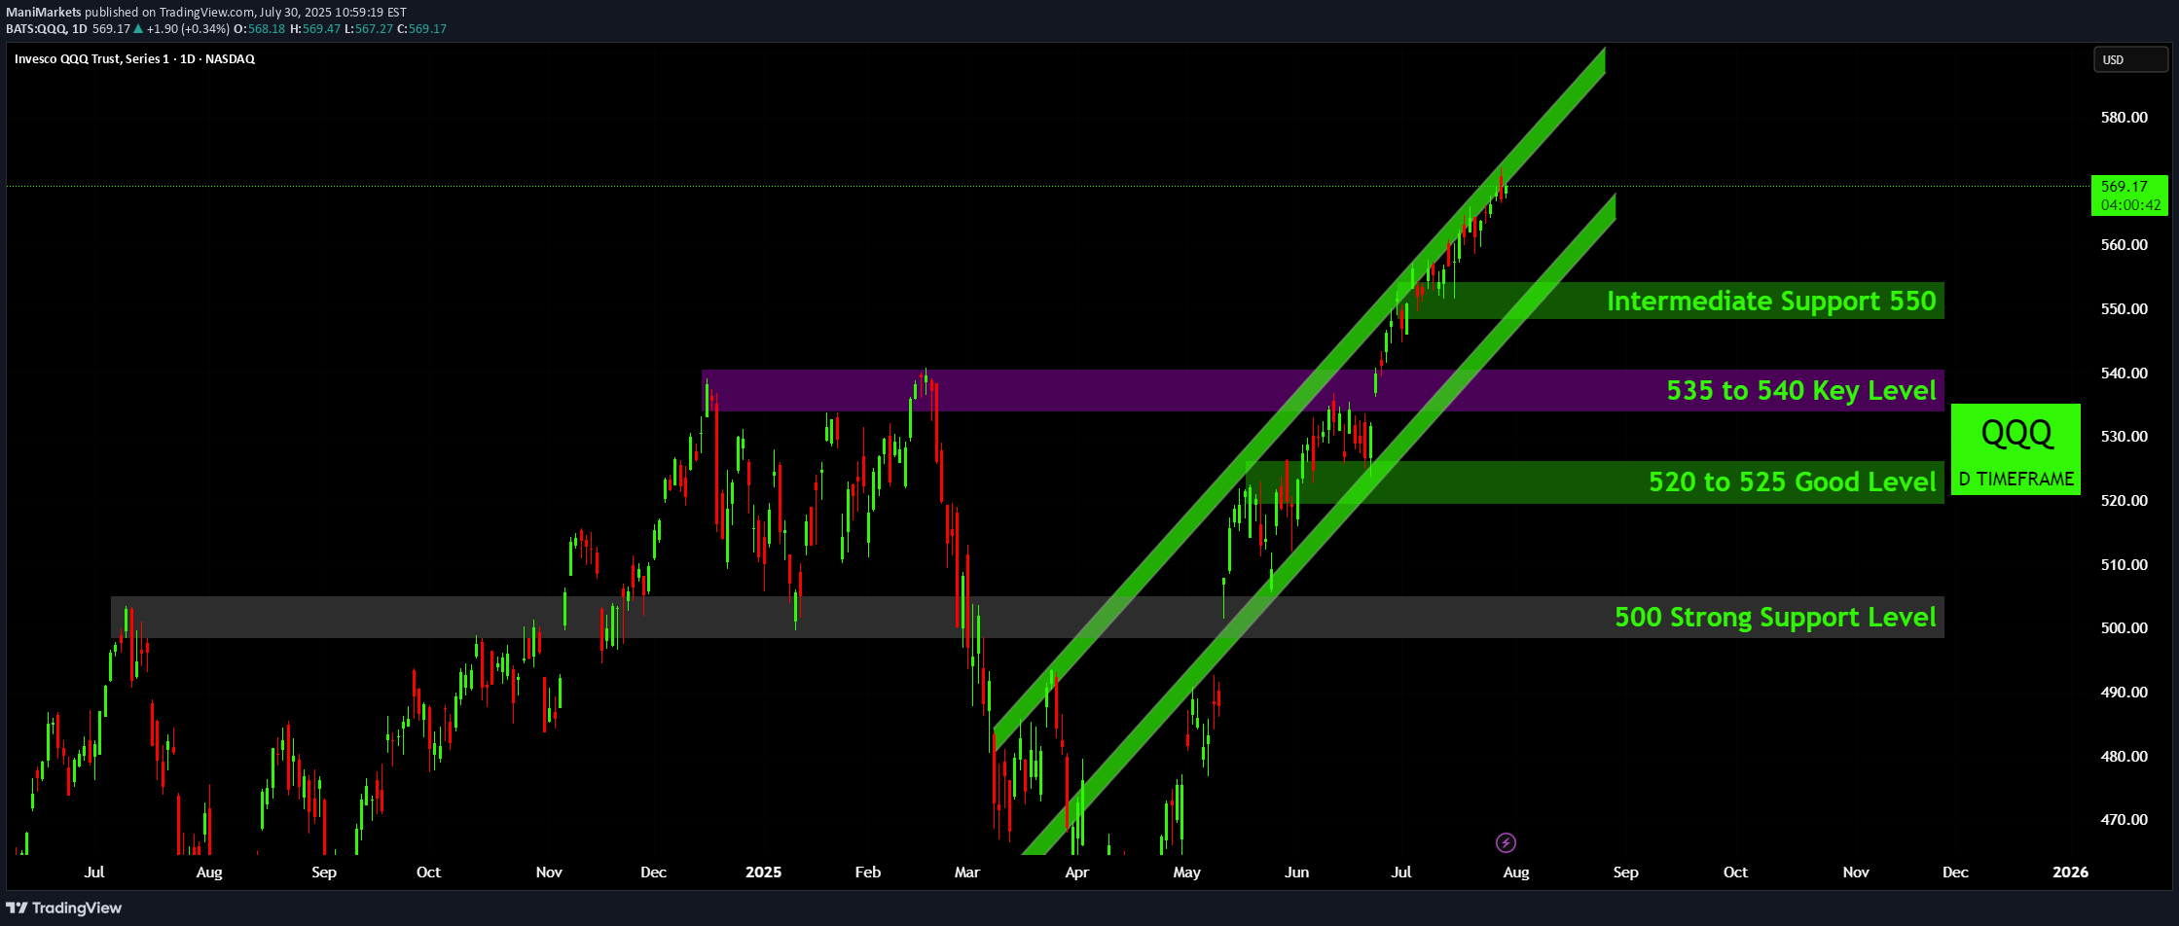This screenshot has width=2179, height=926.
Task: Click the 520.00 price axis label
Action: [2124, 501]
